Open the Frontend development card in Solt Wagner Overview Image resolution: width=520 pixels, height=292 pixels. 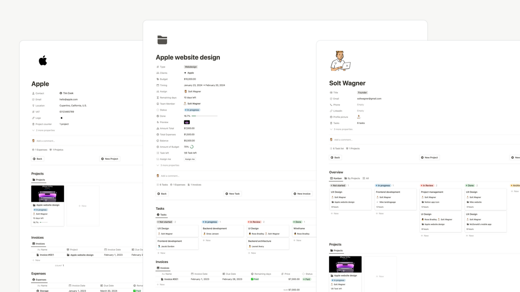point(395,199)
